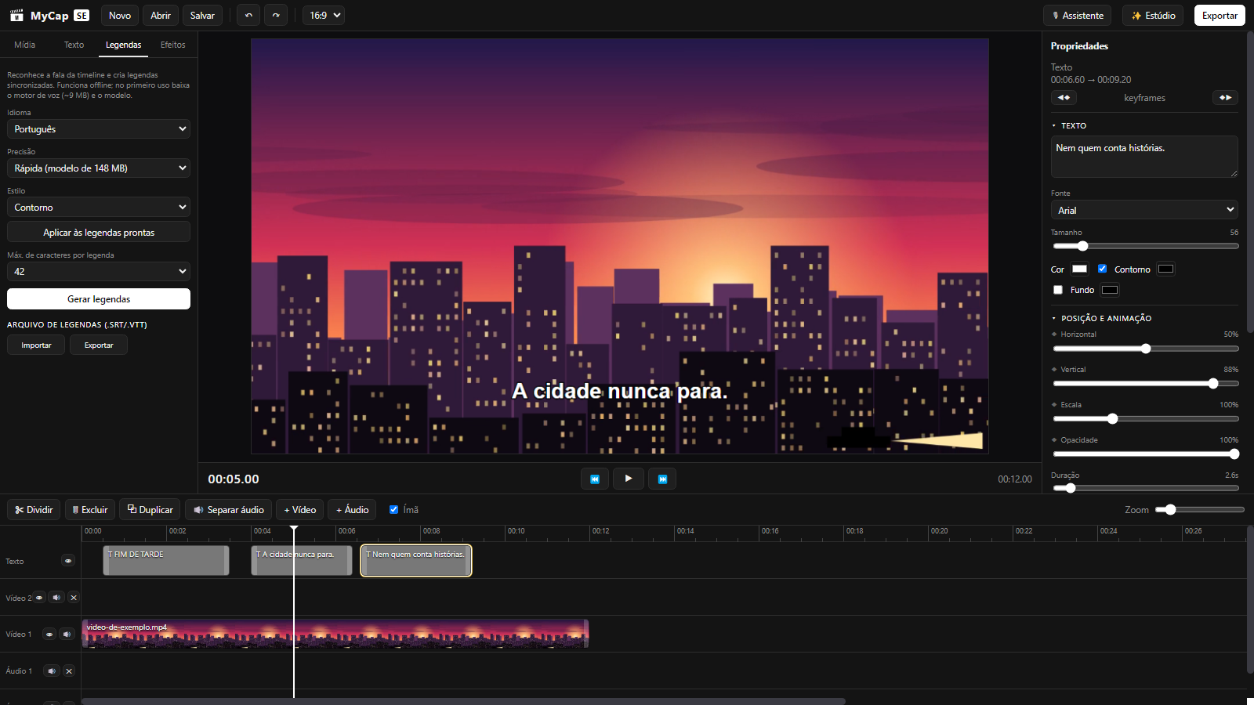Mute the Vídeo 2 track
The width and height of the screenshot is (1254, 705).
(x=56, y=598)
